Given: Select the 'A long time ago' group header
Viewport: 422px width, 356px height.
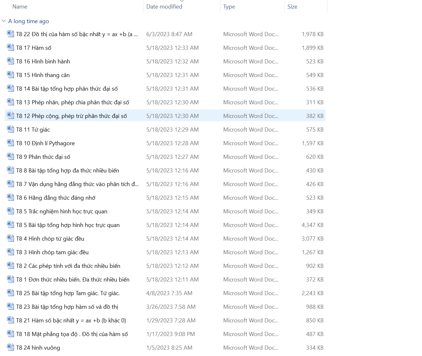Looking at the screenshot, I should [28, 21].
